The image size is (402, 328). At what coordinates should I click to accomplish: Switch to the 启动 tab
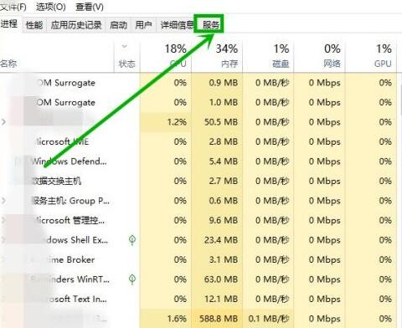pos(118,25)
